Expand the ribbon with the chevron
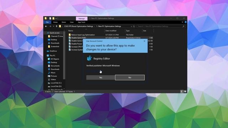Image resolution: width=228 pixels, height=128 pixels. [182, 22]
